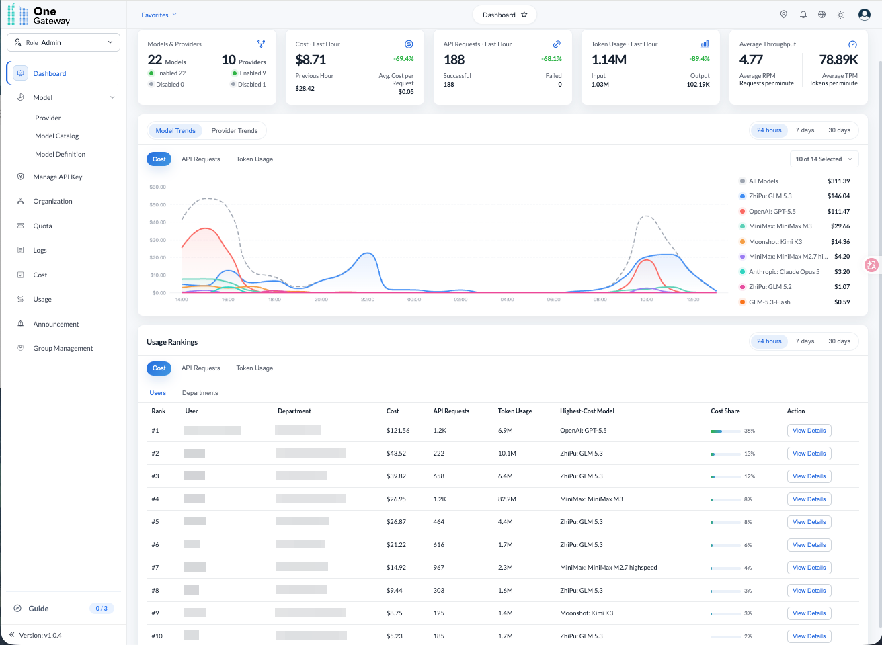
Task: Select 30 days range for trends chart
Action: pos(839,130)
